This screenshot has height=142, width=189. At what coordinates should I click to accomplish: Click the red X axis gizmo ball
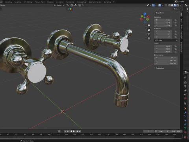point(148,17)
